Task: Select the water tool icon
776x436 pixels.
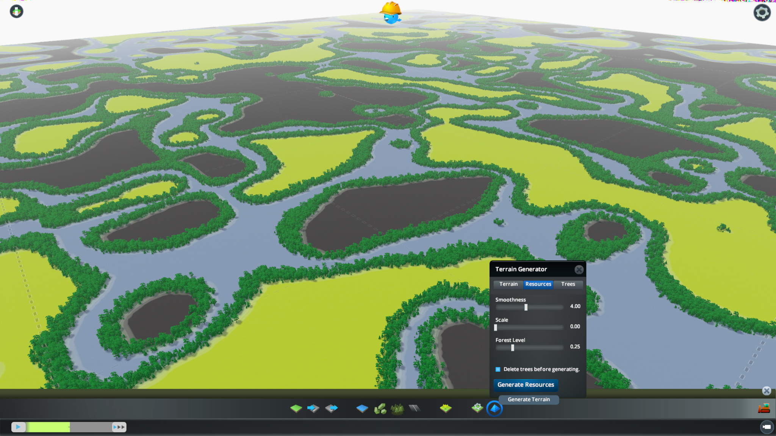Action: pyautogui.click(x=362, y=408)
